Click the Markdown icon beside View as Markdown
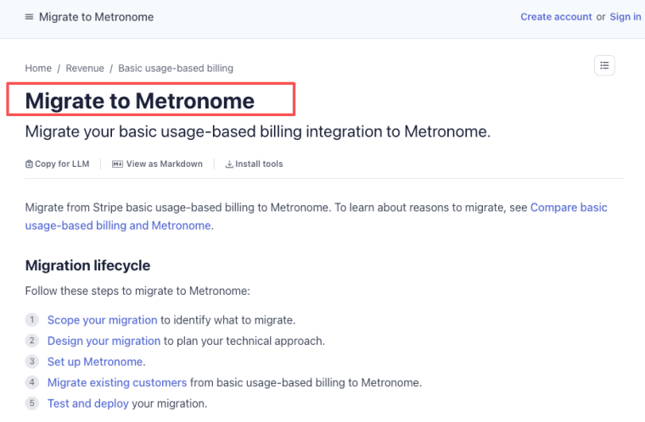This screenshot has width=645, height=422. click(x=117, y=164)
